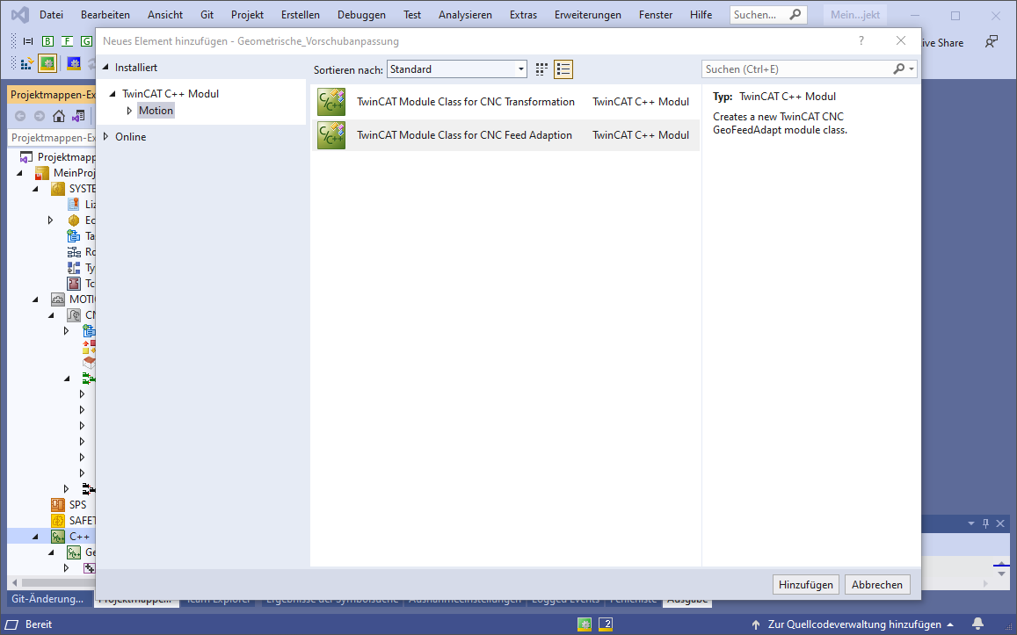
Task: Click the green B toolbar icon
Action: pyautogui.click(x=48, y=41)
